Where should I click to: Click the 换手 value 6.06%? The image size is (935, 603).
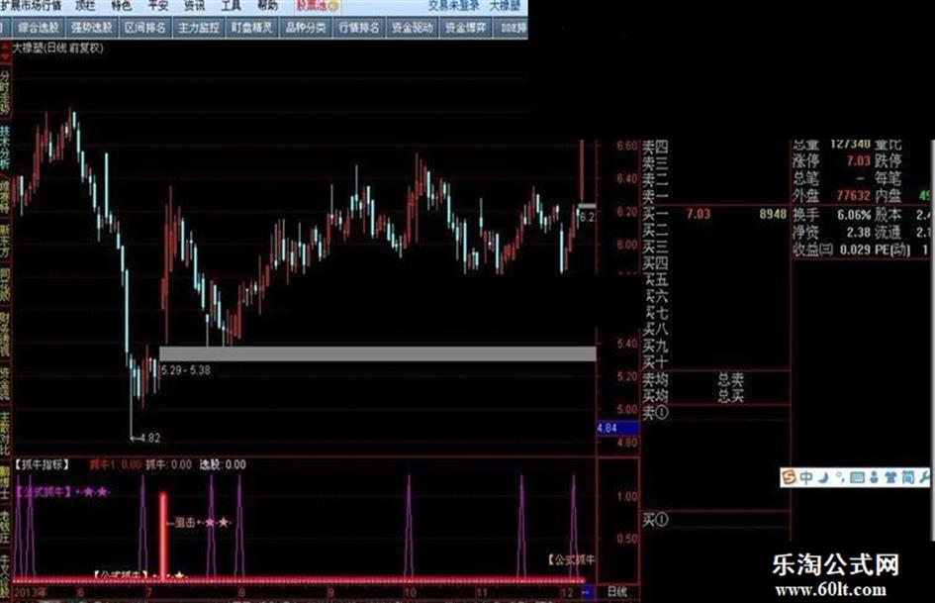click(854, 214)
